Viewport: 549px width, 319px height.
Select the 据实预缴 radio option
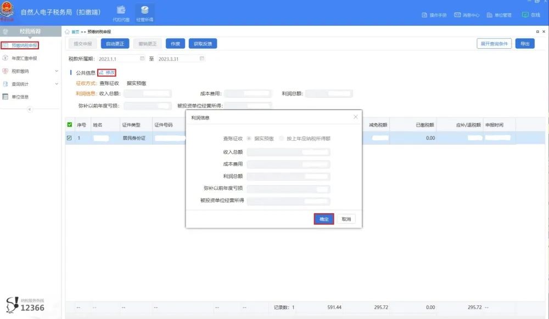click(250, 139)
